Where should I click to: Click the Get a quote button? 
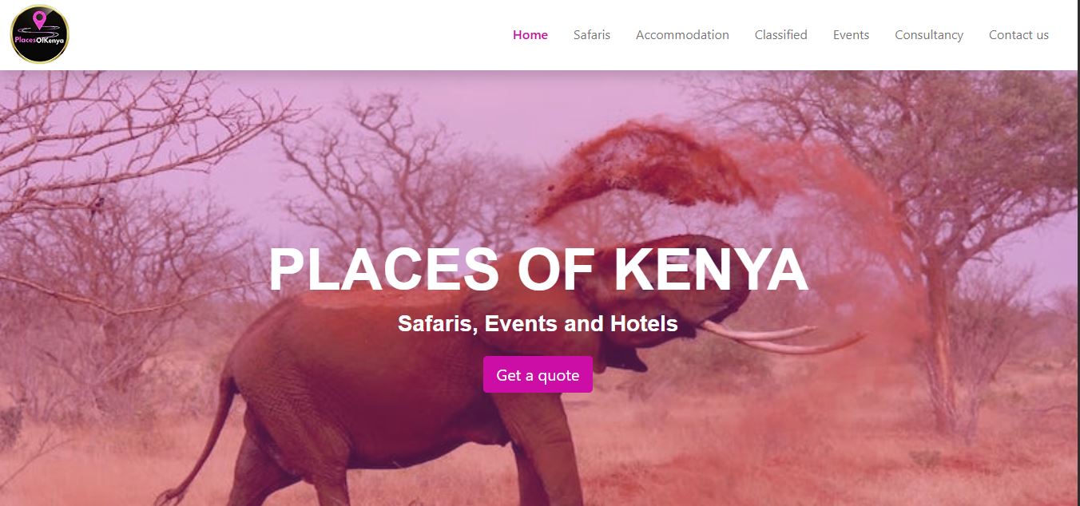point(538,374)
